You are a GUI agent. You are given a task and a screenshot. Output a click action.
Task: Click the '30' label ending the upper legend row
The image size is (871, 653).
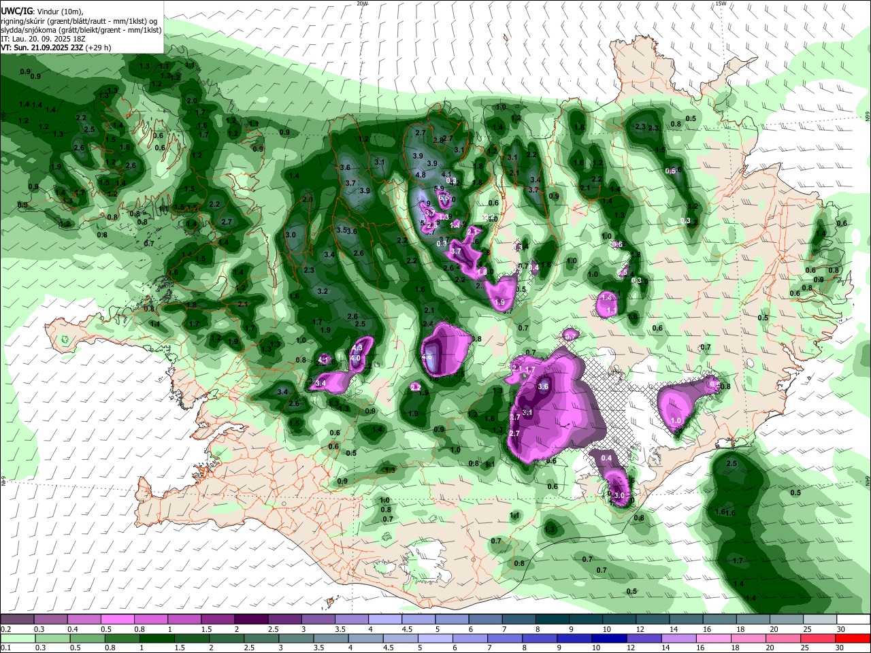pos(841,629)
